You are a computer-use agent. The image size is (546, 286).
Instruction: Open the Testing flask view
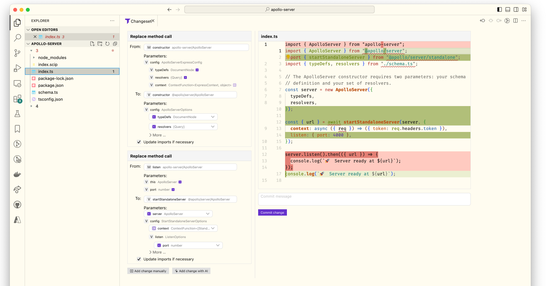17,114
